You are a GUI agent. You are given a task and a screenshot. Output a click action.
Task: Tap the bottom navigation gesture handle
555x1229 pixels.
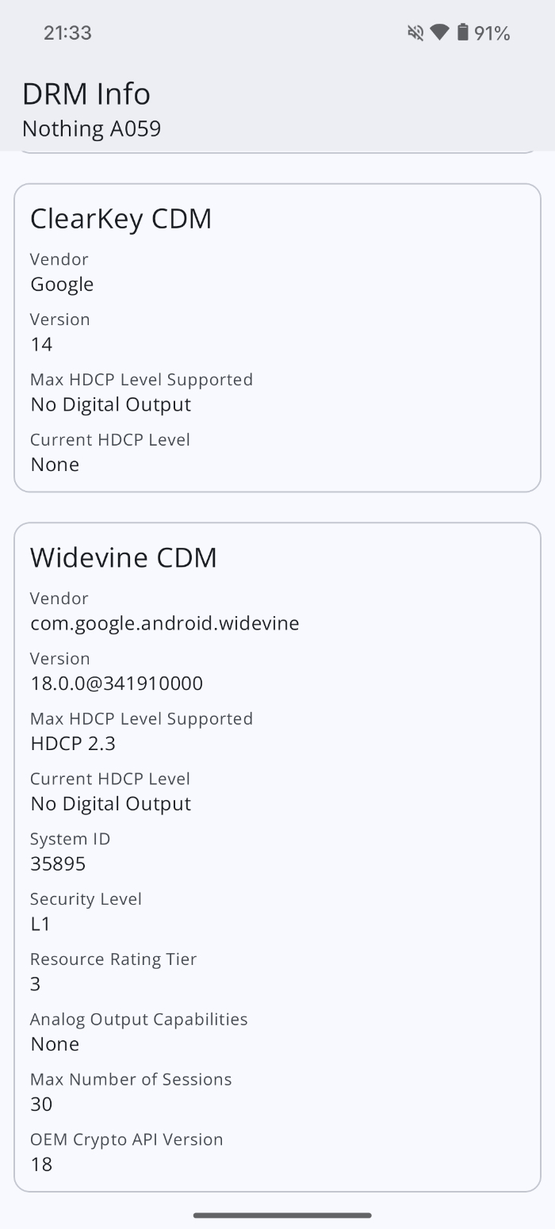(282, 1215)
